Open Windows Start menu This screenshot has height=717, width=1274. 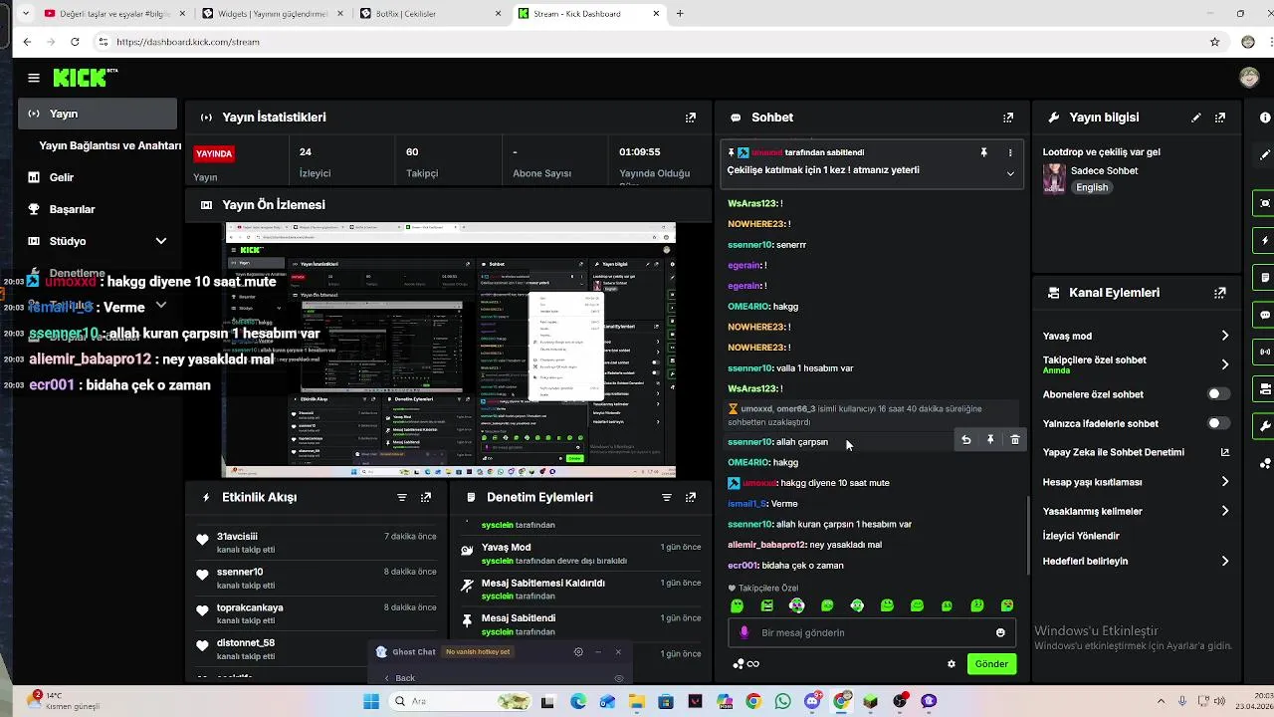pyautogui.click(x=371, y=701)
